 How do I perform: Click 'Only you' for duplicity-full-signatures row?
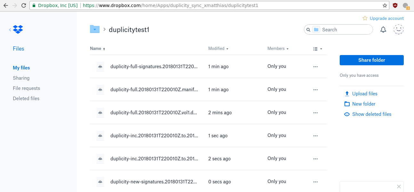tap(277, 66)
